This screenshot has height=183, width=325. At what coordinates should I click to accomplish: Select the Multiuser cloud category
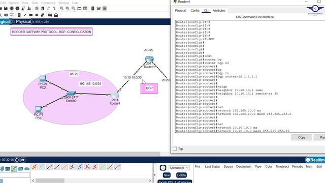click(x=27, y=169)
